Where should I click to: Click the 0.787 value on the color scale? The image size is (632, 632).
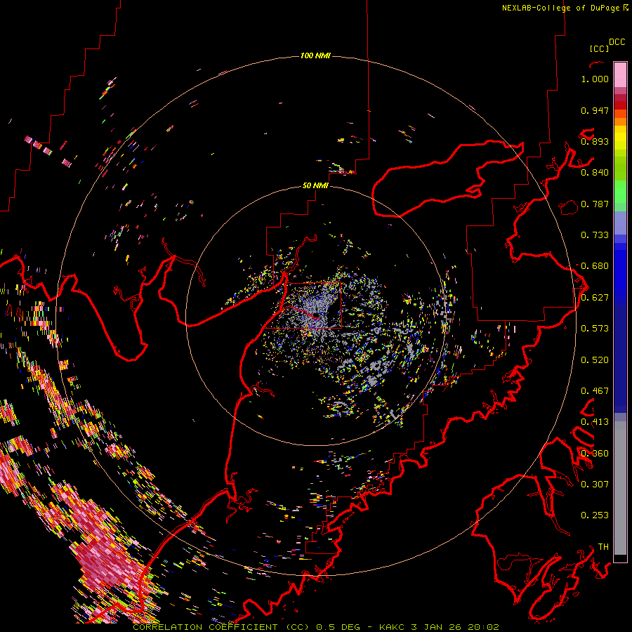(x=595, y=204)
